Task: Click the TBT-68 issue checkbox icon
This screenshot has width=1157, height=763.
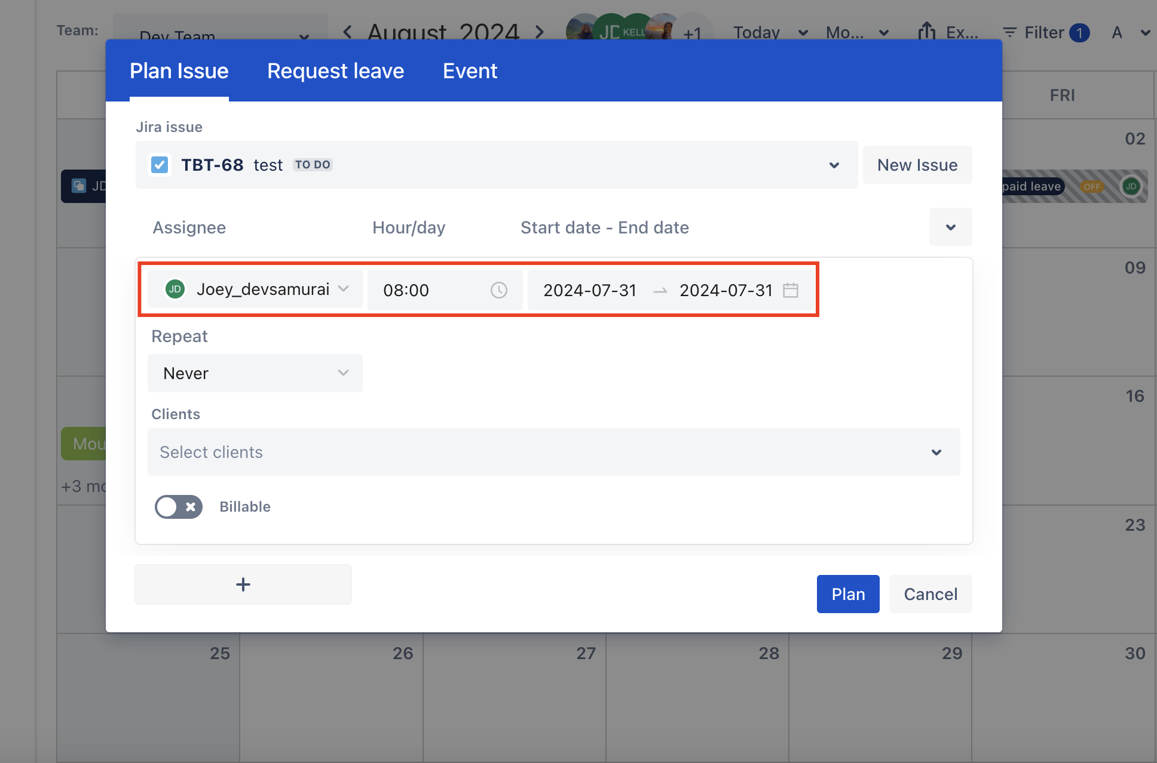Action: coord(160,165)
